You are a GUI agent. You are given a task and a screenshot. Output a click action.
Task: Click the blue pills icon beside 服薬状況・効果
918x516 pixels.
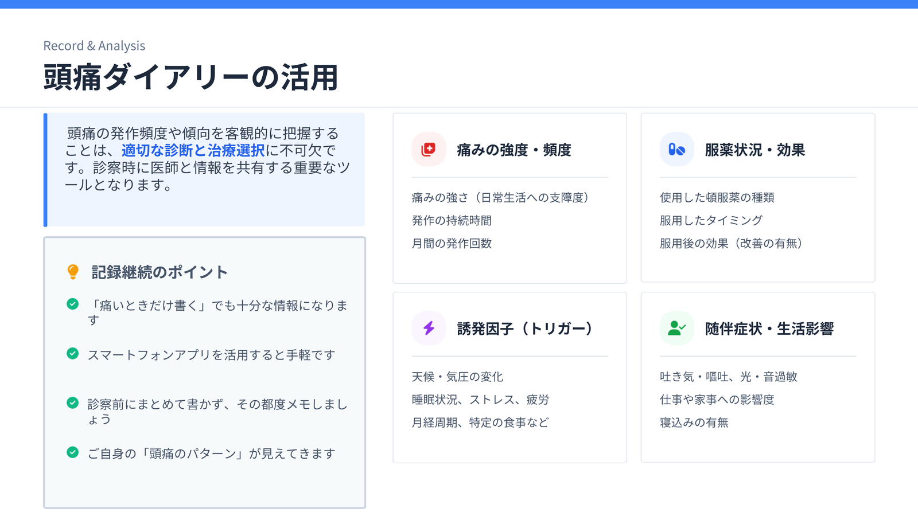(x=676, y=149)
